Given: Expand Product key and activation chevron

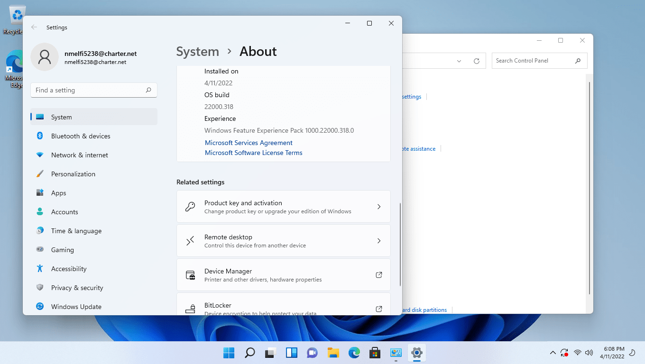Looking at the screenshot, I should (379, 207).
